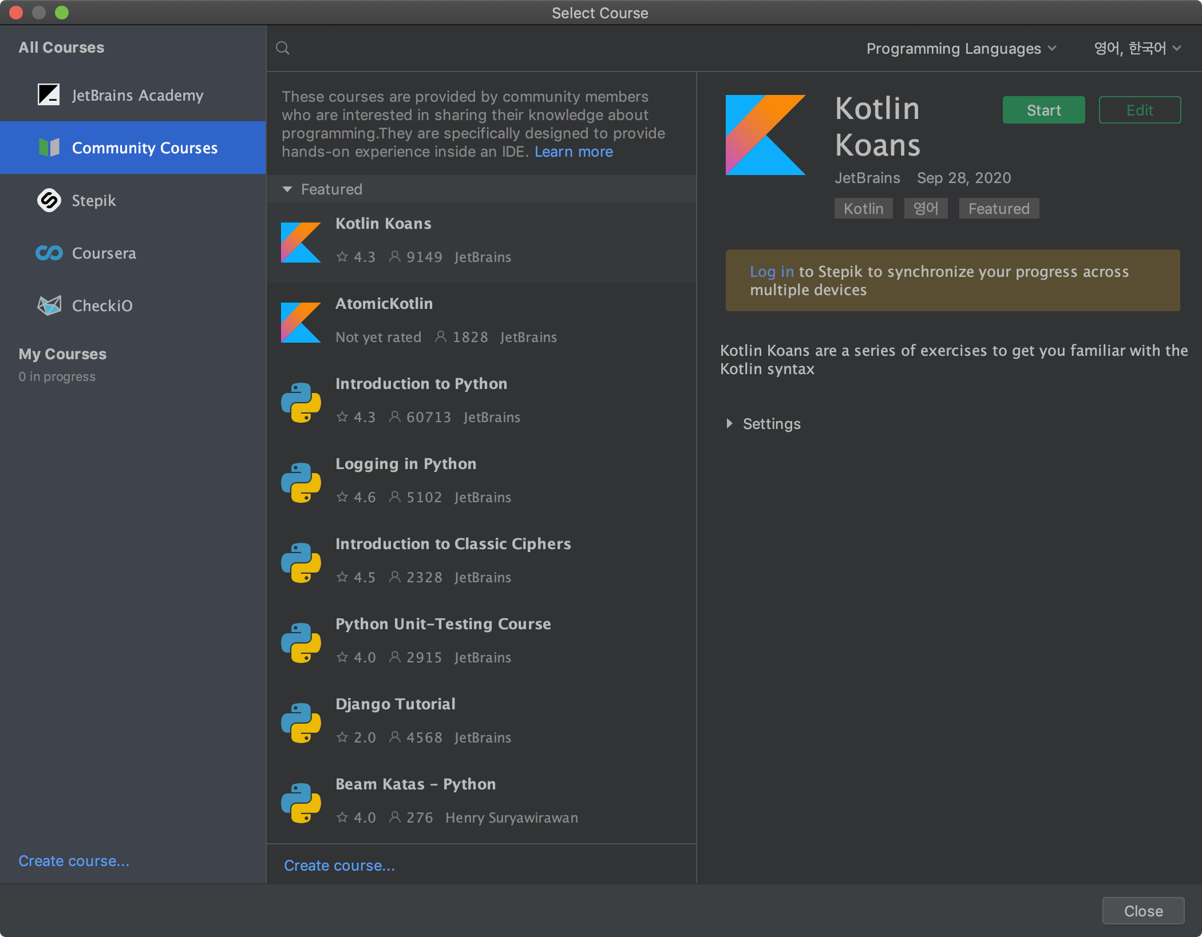Collapse the Featured section
The width and height of the screenshot is (1202, 937).
287,189
